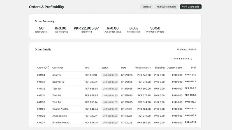Click the Profit Margin 0.0% value
Viewport: 232px width, 130px height.
[134, 28]
